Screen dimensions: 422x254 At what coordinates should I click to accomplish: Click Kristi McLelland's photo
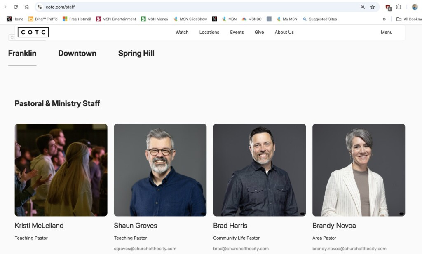pyautogui.click(x=61, y=170)
